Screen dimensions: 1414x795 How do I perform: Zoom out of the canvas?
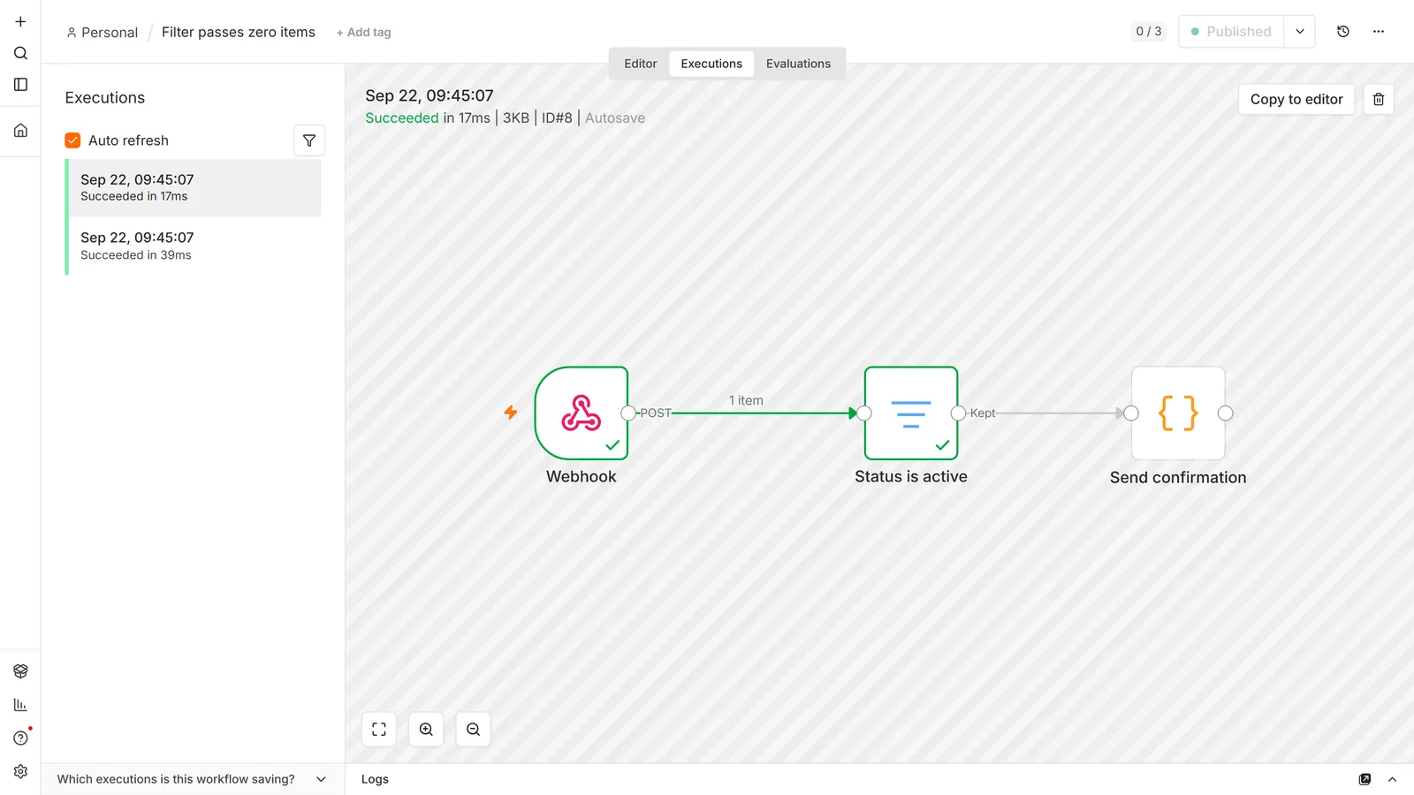(x=473, y=730)
